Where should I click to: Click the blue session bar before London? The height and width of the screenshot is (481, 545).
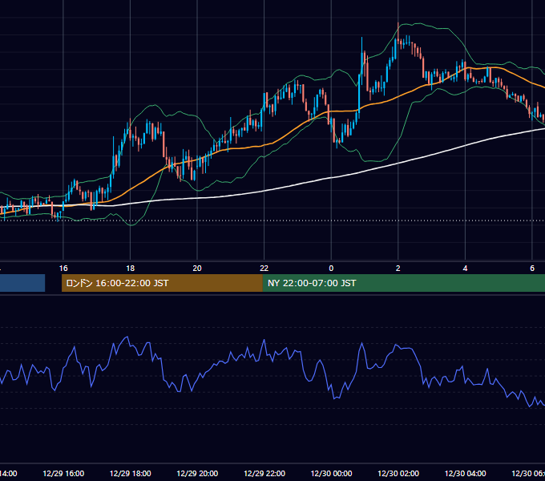(x=22, y=283)
